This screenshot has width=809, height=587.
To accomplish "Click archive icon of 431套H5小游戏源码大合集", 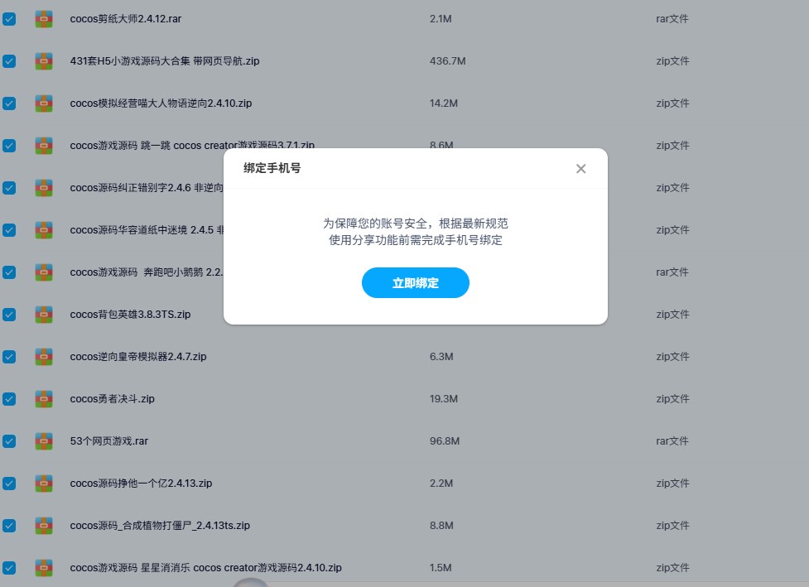I will point(44,61).
